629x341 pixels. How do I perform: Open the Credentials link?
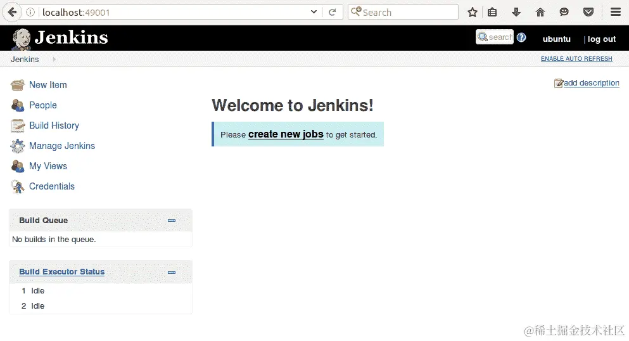pos(52,186)
